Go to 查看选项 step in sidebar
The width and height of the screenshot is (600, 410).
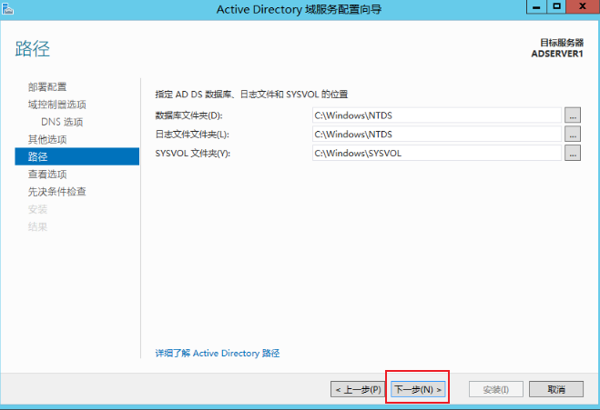(47, 175)
